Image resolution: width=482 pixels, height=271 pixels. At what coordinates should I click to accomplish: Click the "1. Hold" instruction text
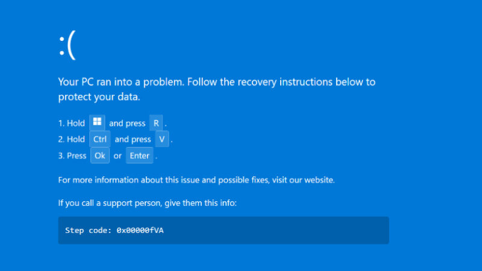[x=72, y=123]
